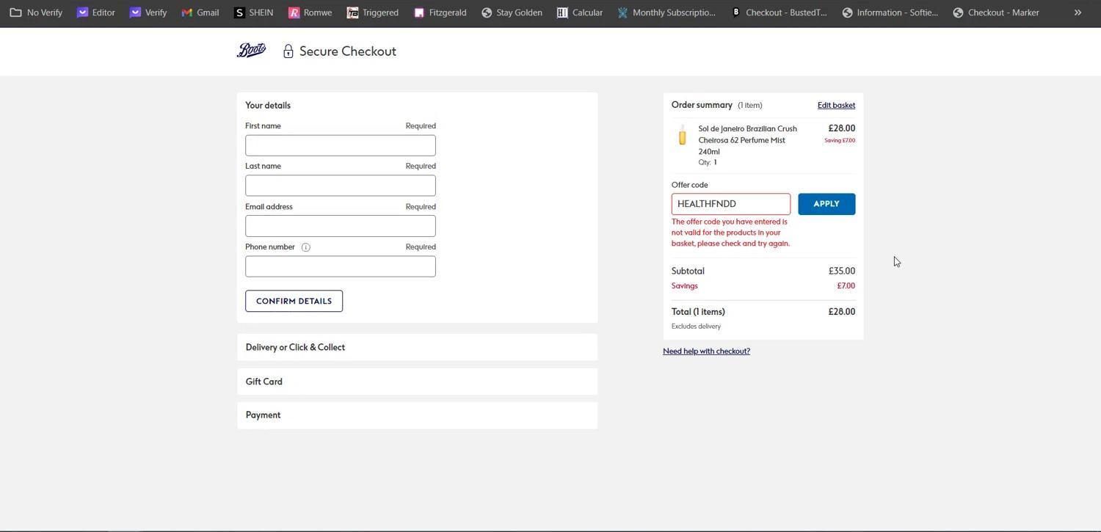Click the Subtotal £35.00 amount
Screen dimensions: 1101x532
tap(842, 271)
